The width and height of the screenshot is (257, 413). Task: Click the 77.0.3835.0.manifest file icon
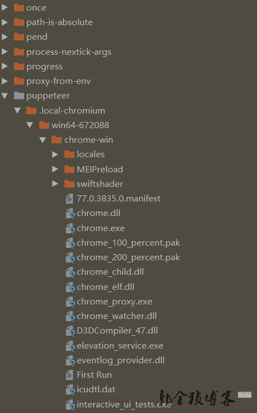(69, 199)
